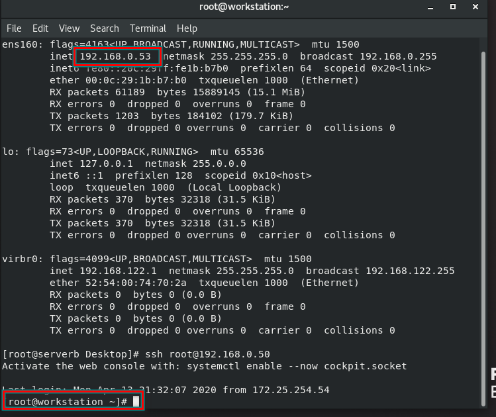Click the broadcast address 192.168.0.255
This screenshot has height=417, width=496.
tap(398, 56)
